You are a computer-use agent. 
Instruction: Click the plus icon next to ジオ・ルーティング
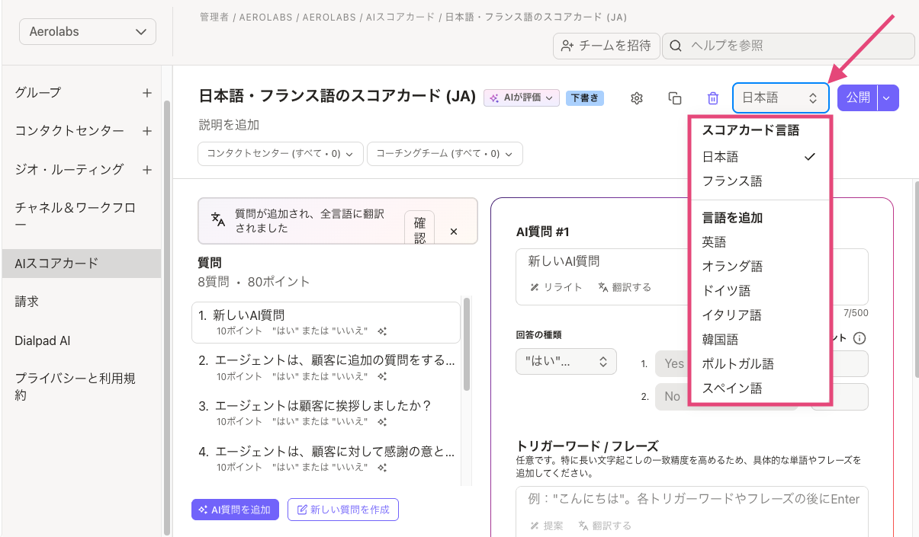tap(147, 169)
